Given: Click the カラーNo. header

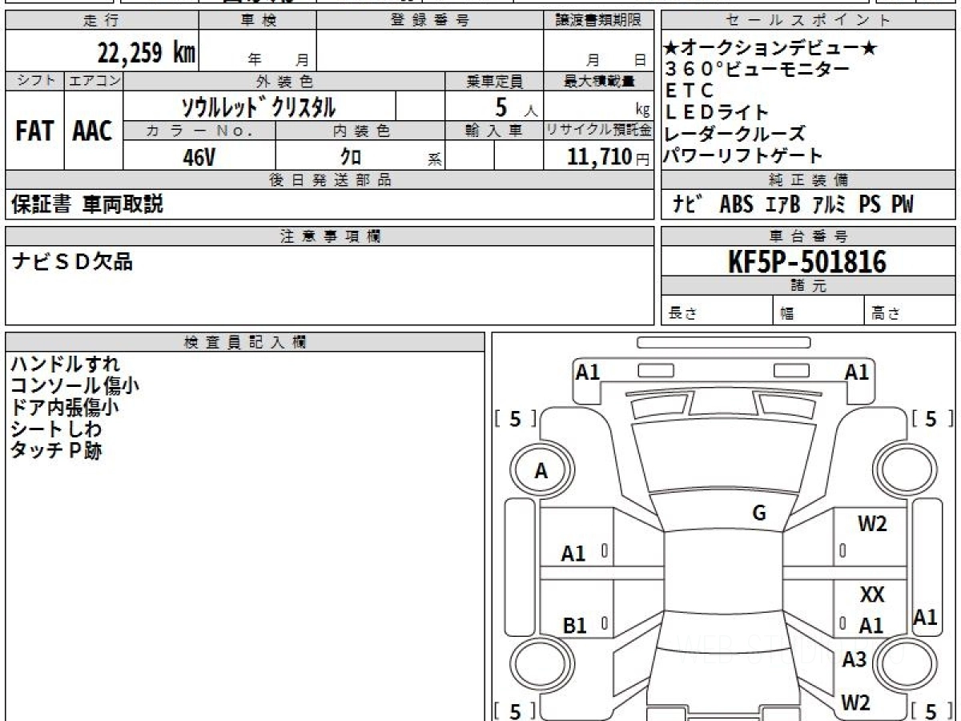Looking at the screenshot, I should pos(199,131).
